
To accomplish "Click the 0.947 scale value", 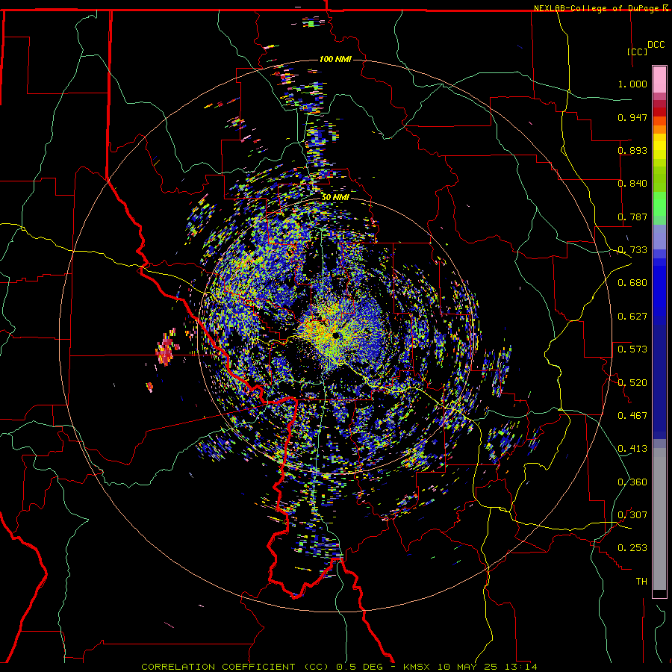I will [x=632, y=117].
